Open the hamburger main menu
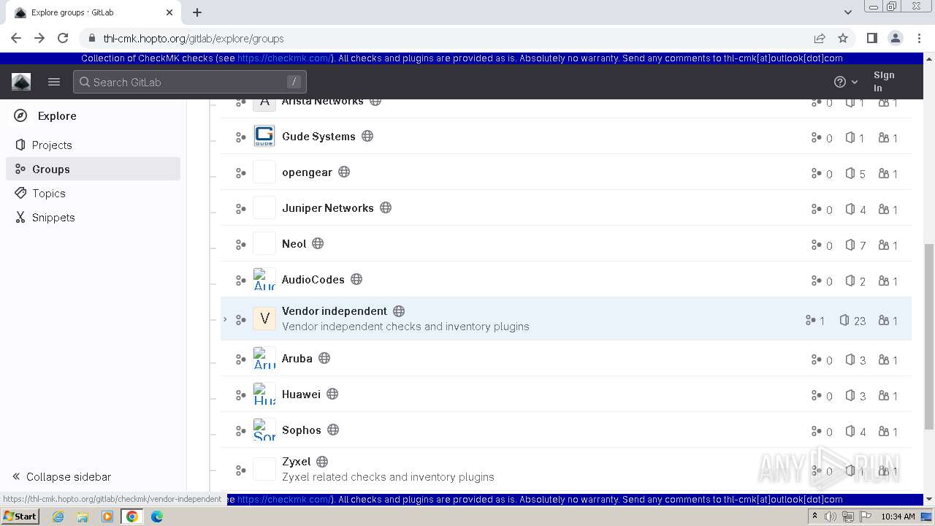Image resolution: width=935 pixels, height=526 pixels. click(54, 82)
